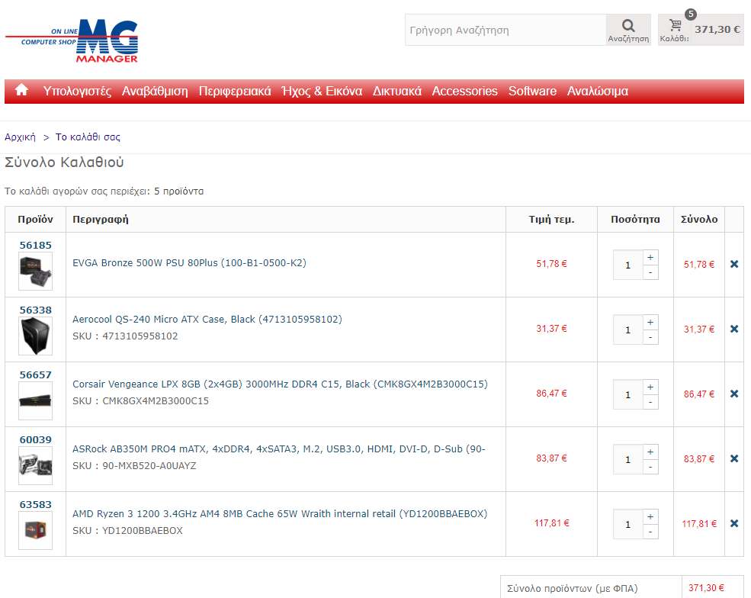Open EVGA Bronze 500W PSU product link
Viewport: 751px width, 598px height.
[189, 263]
